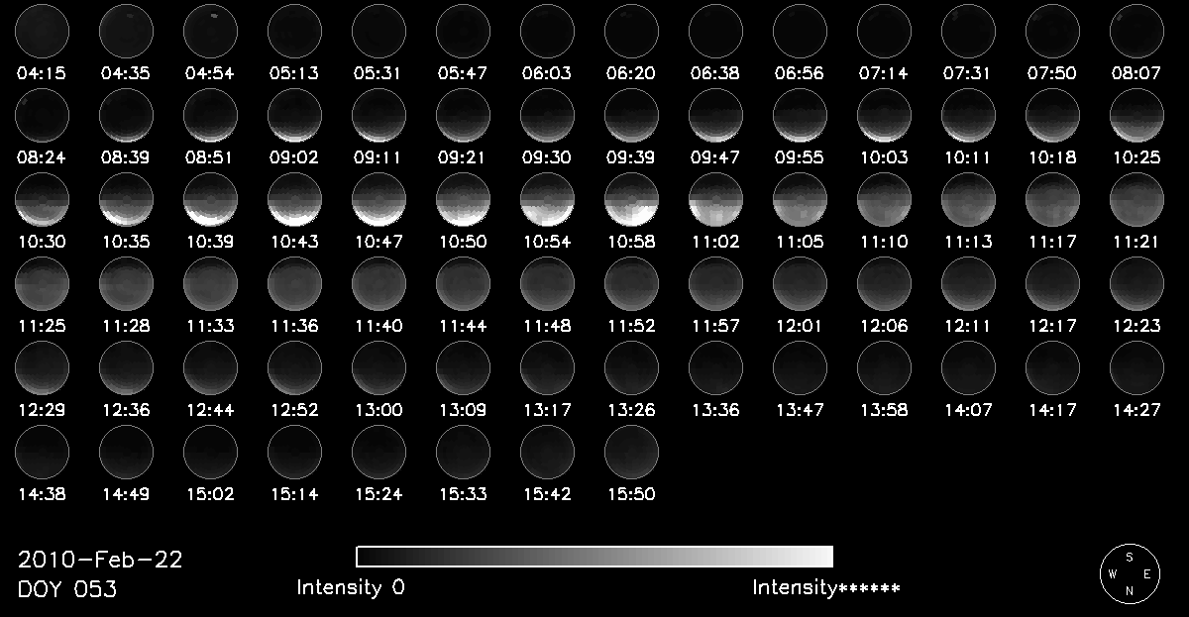Click the Intensity asterisks maximum label
Viewport: 1189px width, 617px height.
(826, 587)
